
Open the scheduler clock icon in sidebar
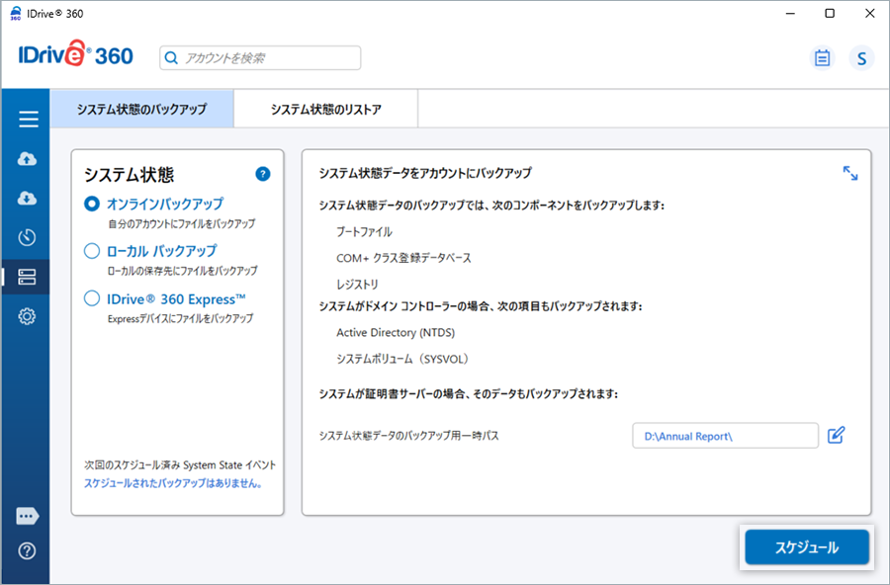(28, 237)
